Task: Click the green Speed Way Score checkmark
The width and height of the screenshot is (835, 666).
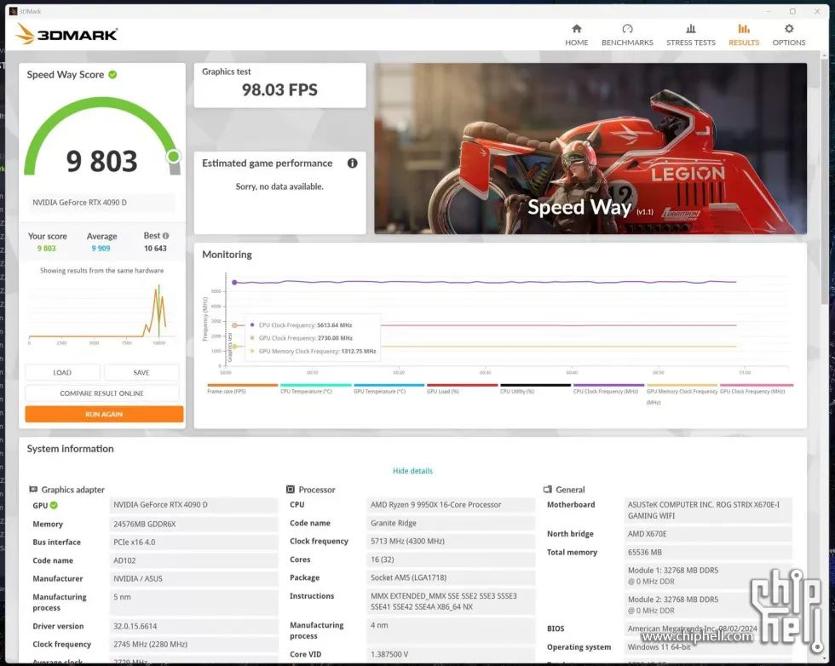Action: 112,75
